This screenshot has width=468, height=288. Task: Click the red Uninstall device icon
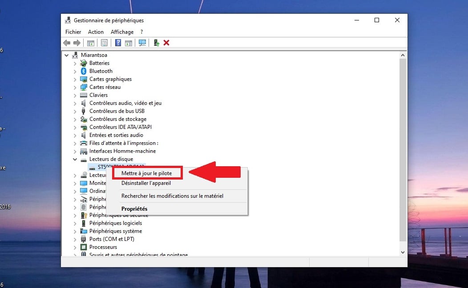click(167, 43)
